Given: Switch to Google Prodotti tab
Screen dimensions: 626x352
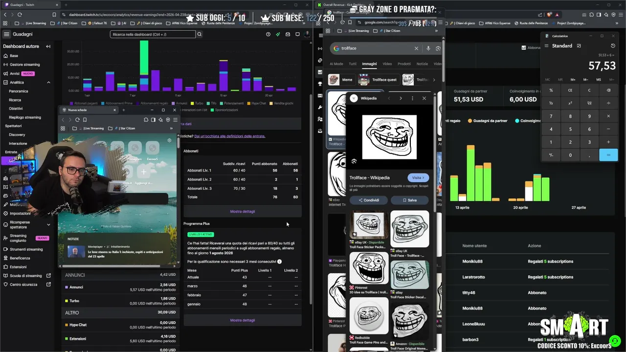Looking at the screenshot, I should 404,64.
